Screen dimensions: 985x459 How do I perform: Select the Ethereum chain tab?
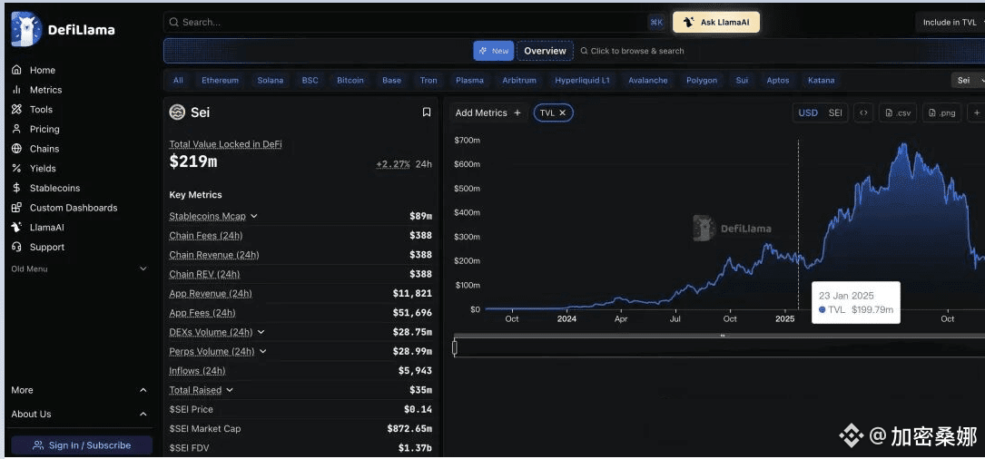pos(220,81)
